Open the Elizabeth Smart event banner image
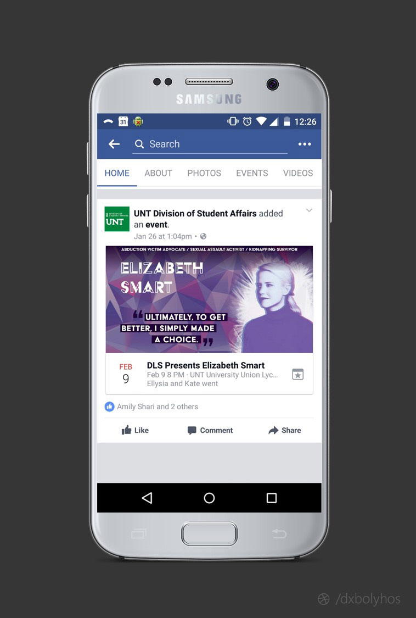This screenshot has height=618, width=416. (209, 299)
